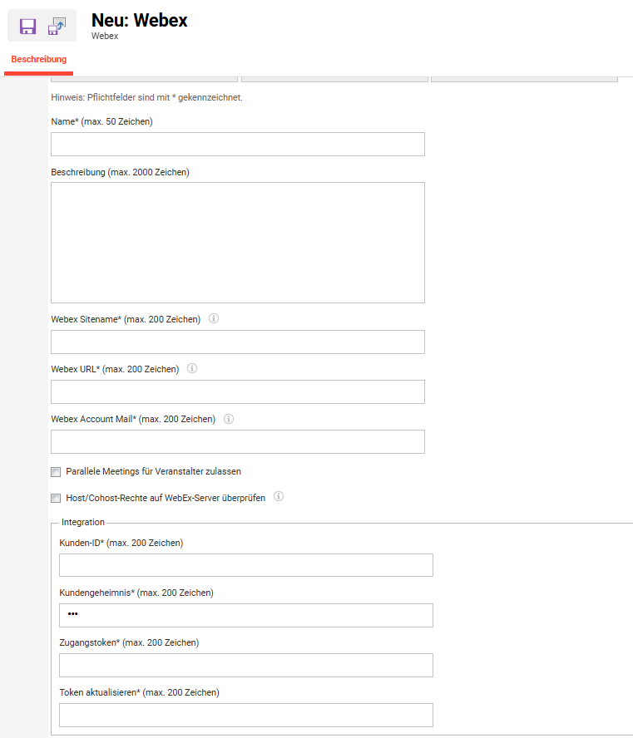Open the Beschreibung tab
This screenshot has height=738, width=633.
(x=38, y=59)
